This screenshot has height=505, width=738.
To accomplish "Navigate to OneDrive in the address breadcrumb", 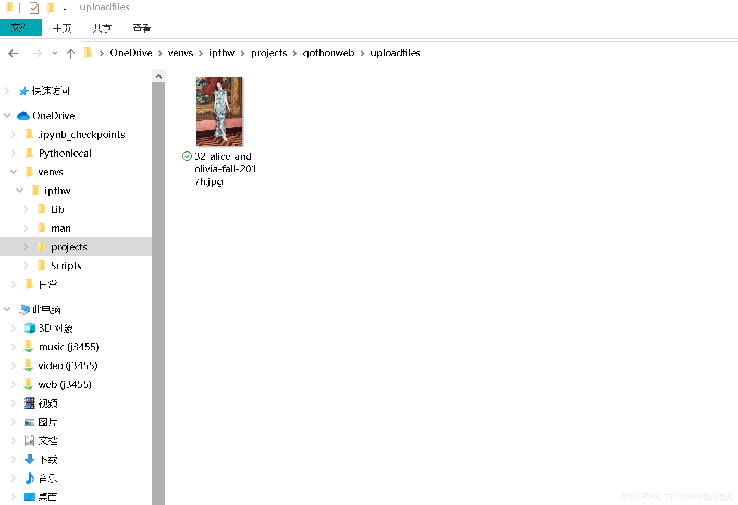I will pyautogui.click(x=131, y=53).
